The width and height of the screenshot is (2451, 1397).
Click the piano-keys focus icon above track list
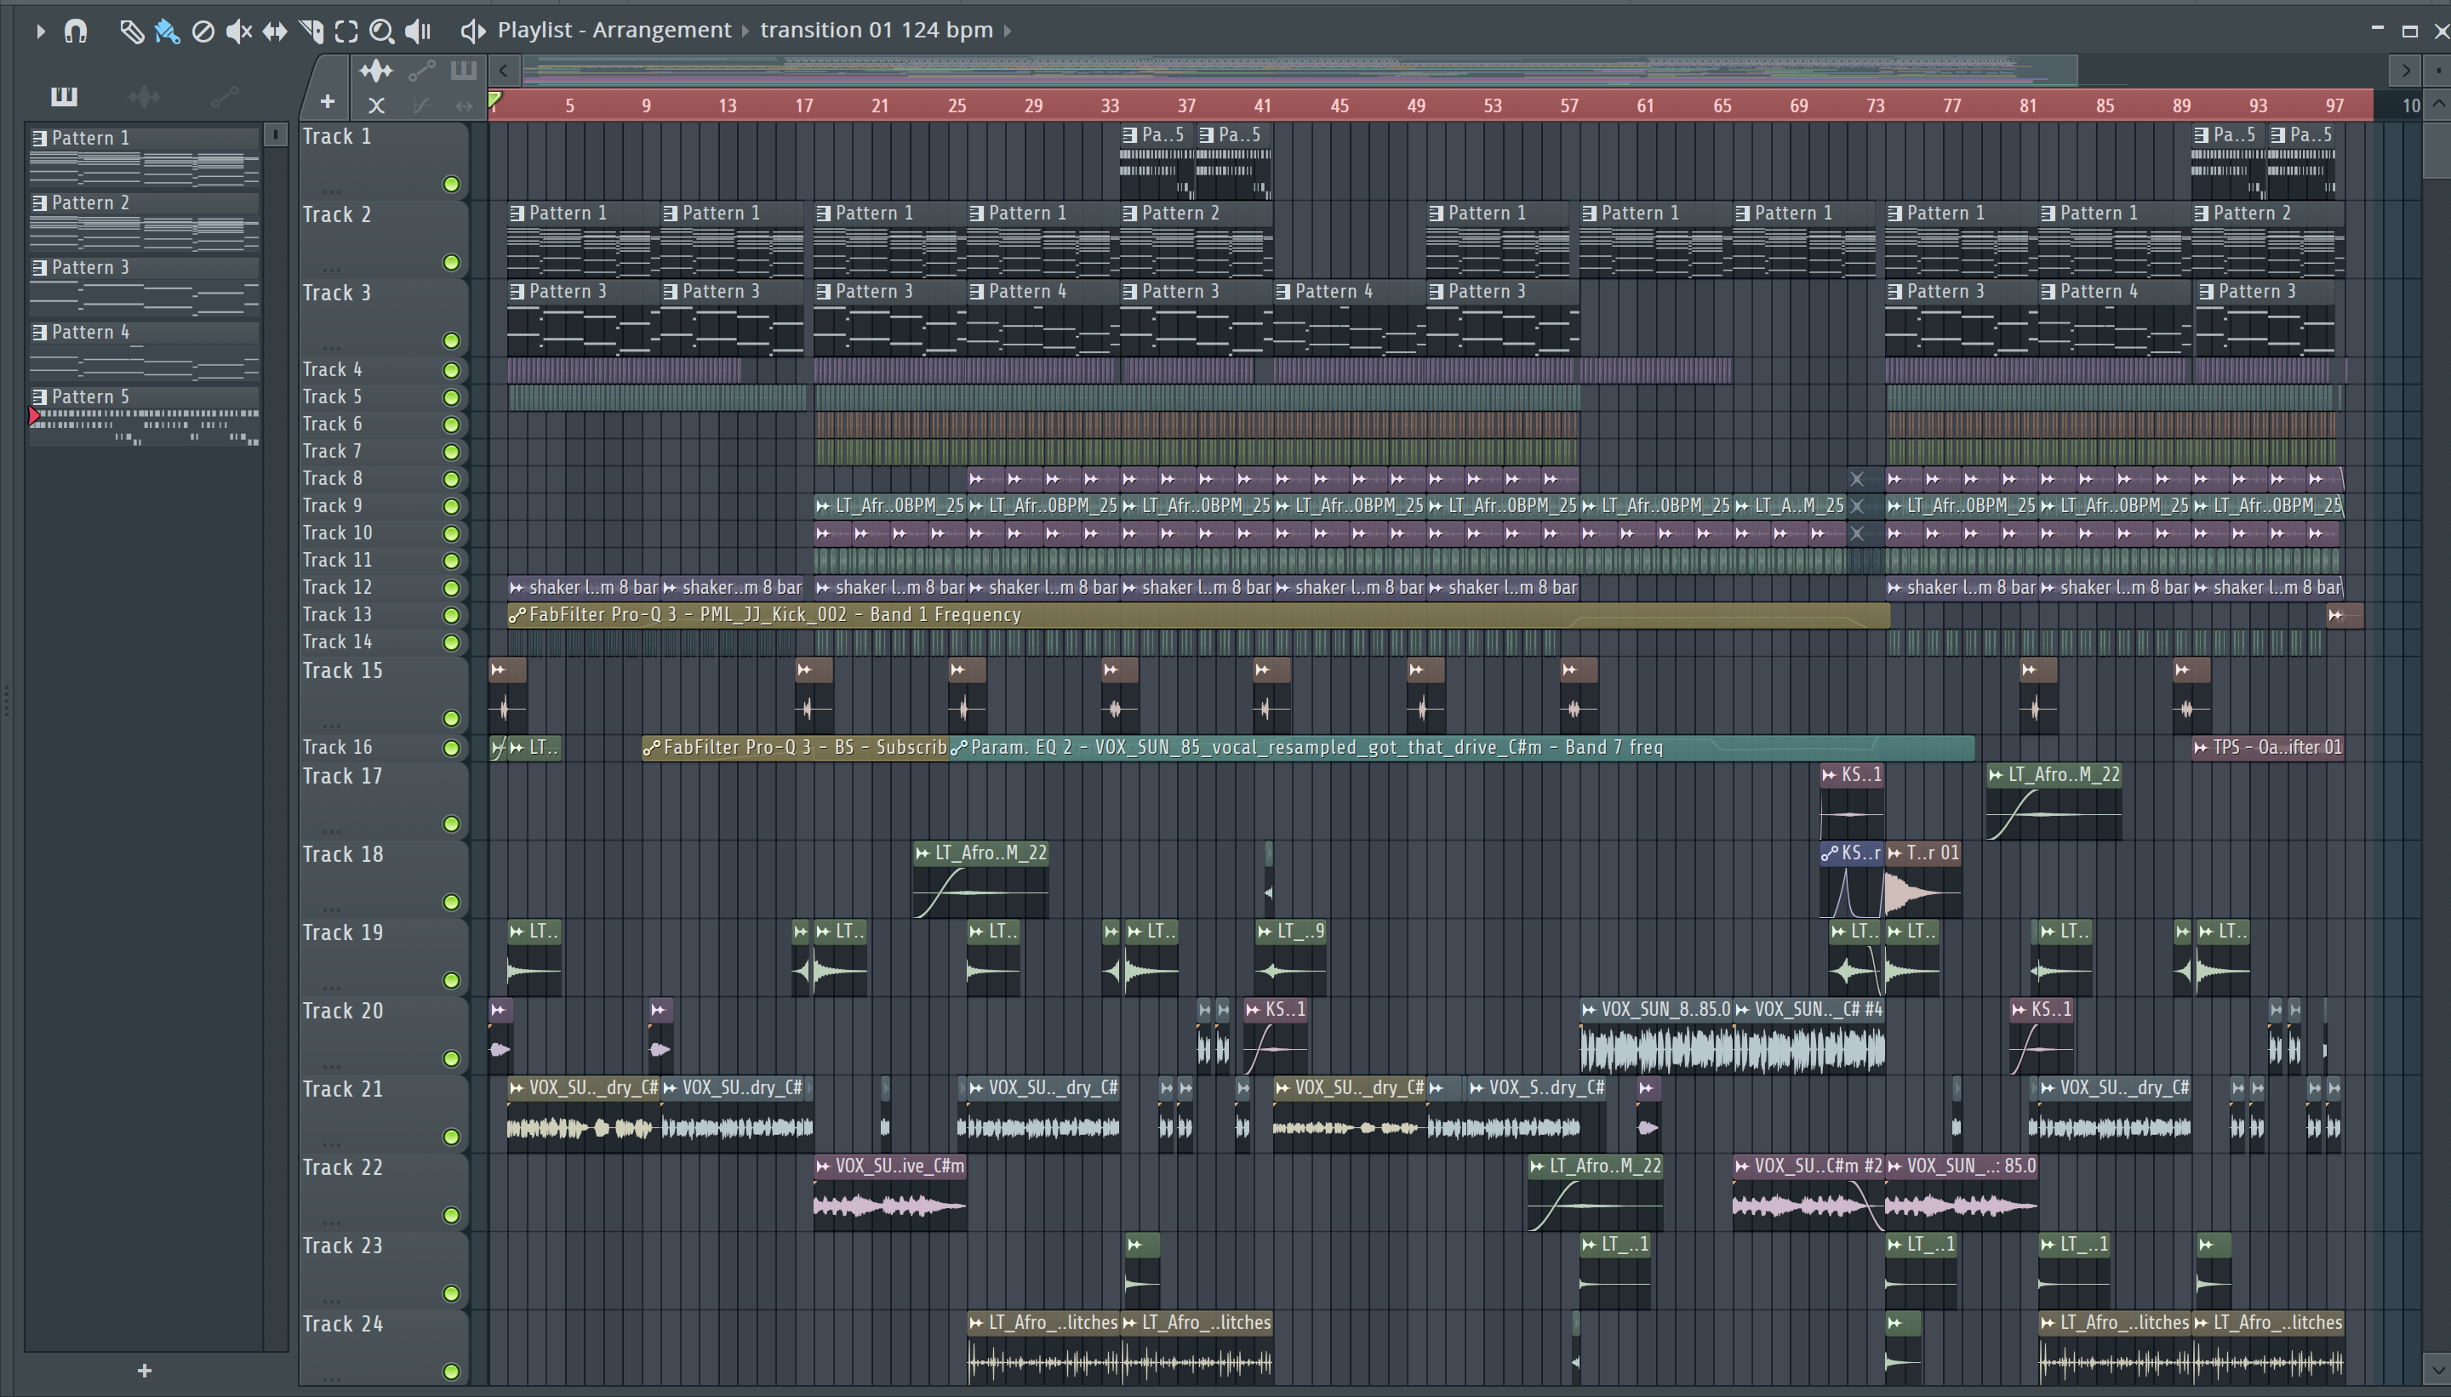(x=464, y=69)
